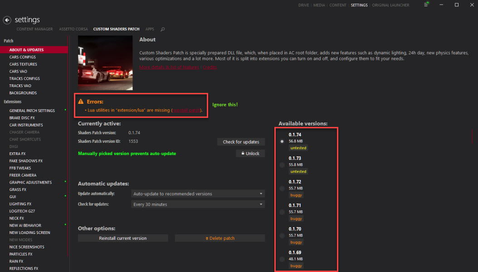
Task: Select radio button for version 0.1.74
Action: [282, 141]
